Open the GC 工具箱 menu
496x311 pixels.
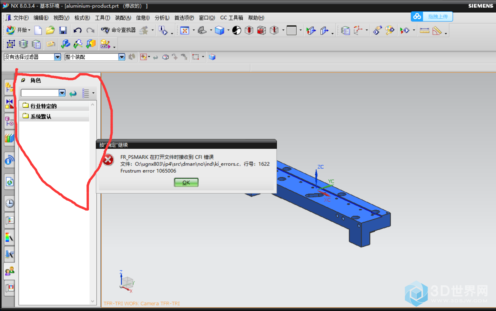[x=231, y=18]
